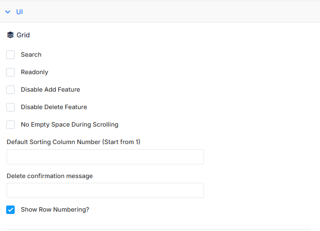320x231 pixels.
Task: Collapse the UI section chevron
Action: coord(8,12)
